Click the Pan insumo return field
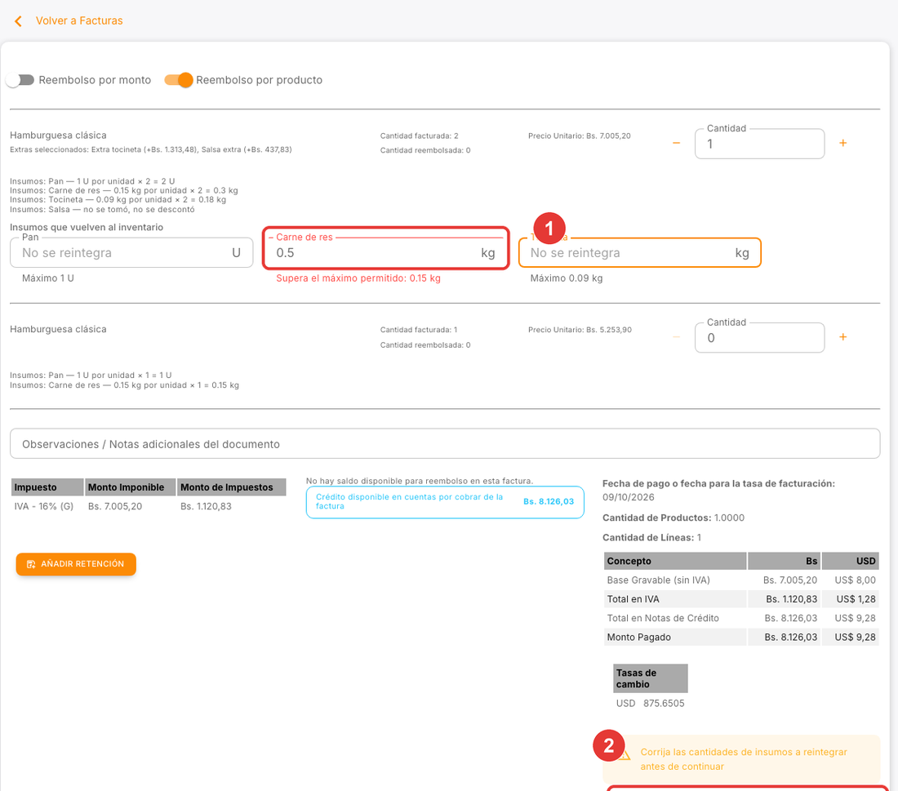The image size is (898, 791). [131, 252]
